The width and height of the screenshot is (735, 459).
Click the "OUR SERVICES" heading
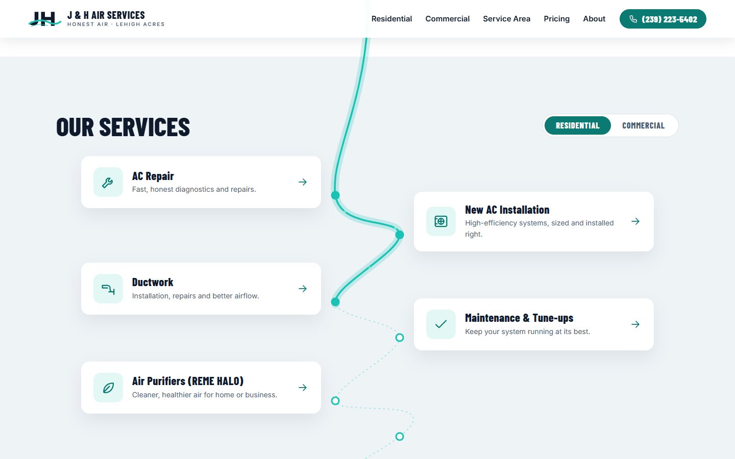[123, 127]
